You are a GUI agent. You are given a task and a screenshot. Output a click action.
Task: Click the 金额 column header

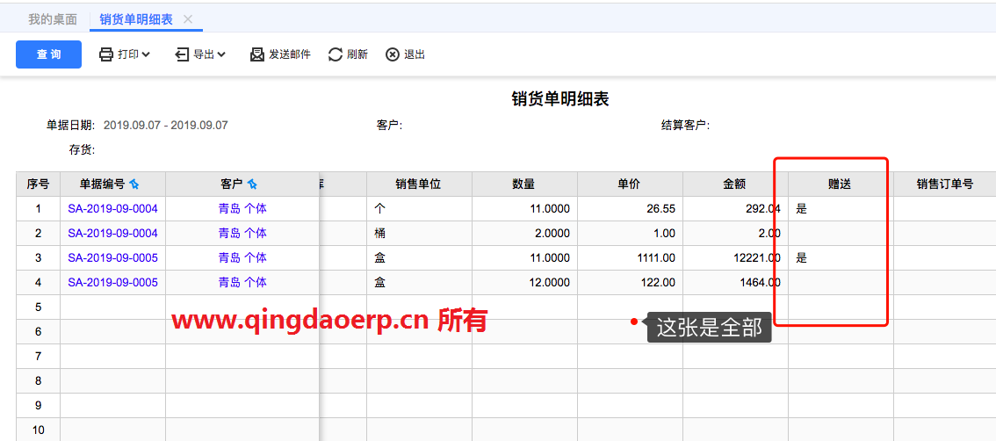(734, 184)
